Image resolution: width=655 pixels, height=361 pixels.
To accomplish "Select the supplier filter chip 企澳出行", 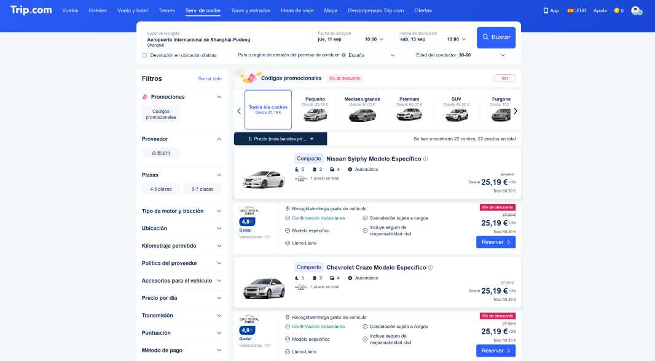I will pyautogui.click(x=161, y=153).
